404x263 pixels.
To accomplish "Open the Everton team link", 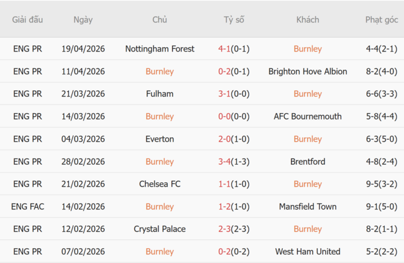I will coord(160,139).
